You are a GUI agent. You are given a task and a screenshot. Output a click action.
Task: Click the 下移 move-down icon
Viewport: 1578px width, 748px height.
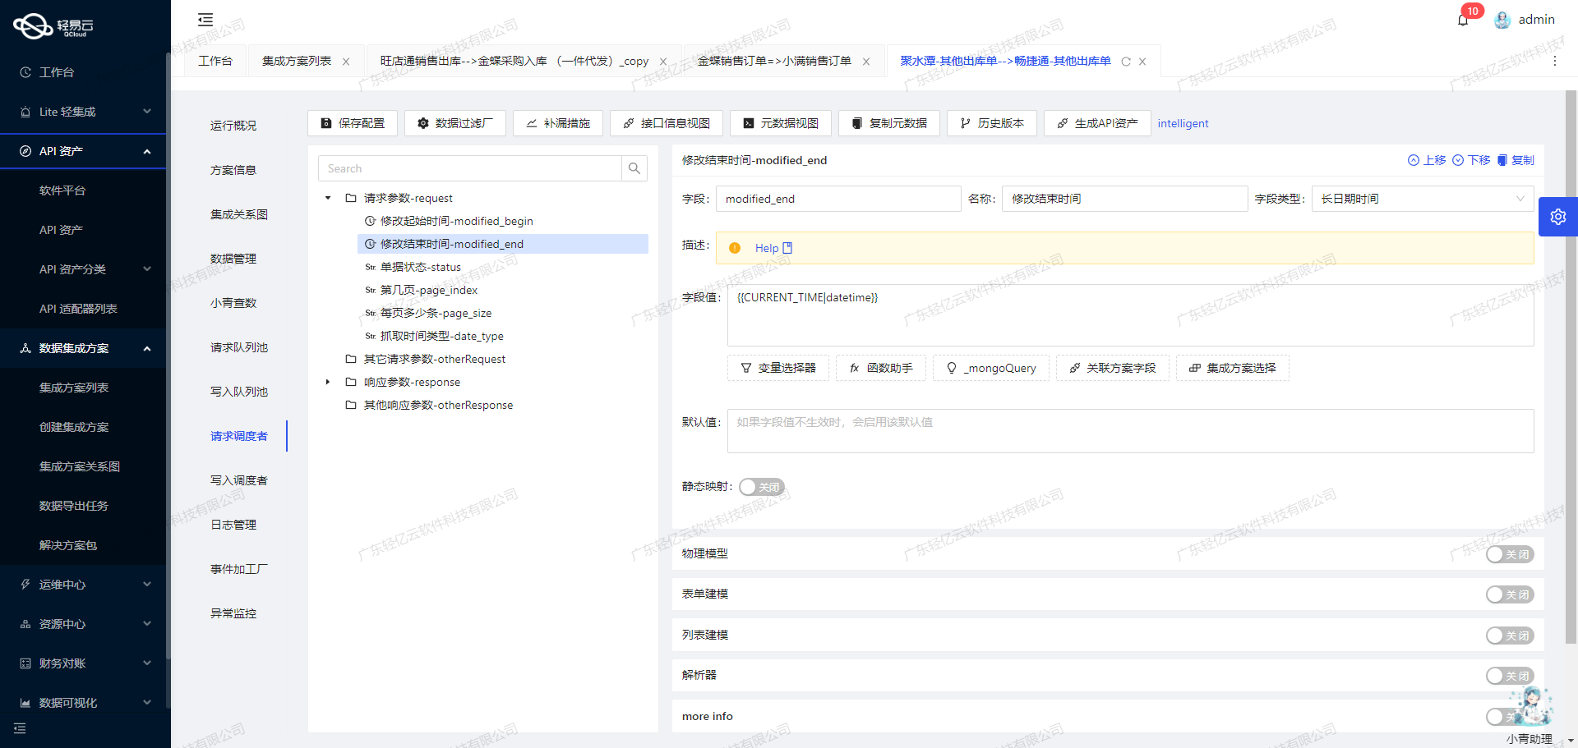pyautogui.click(x=1459, y=160)
